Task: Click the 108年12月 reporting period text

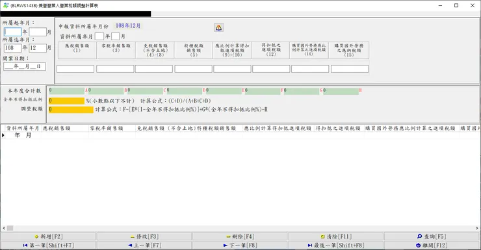Action: pos(128,26)
